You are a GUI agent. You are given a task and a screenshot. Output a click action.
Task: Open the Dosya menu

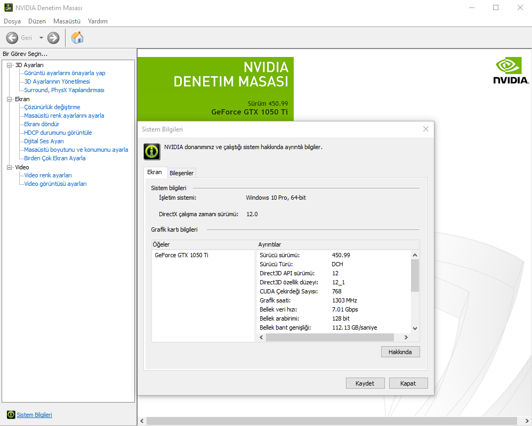pyautogui.click(x=12, y=21)
